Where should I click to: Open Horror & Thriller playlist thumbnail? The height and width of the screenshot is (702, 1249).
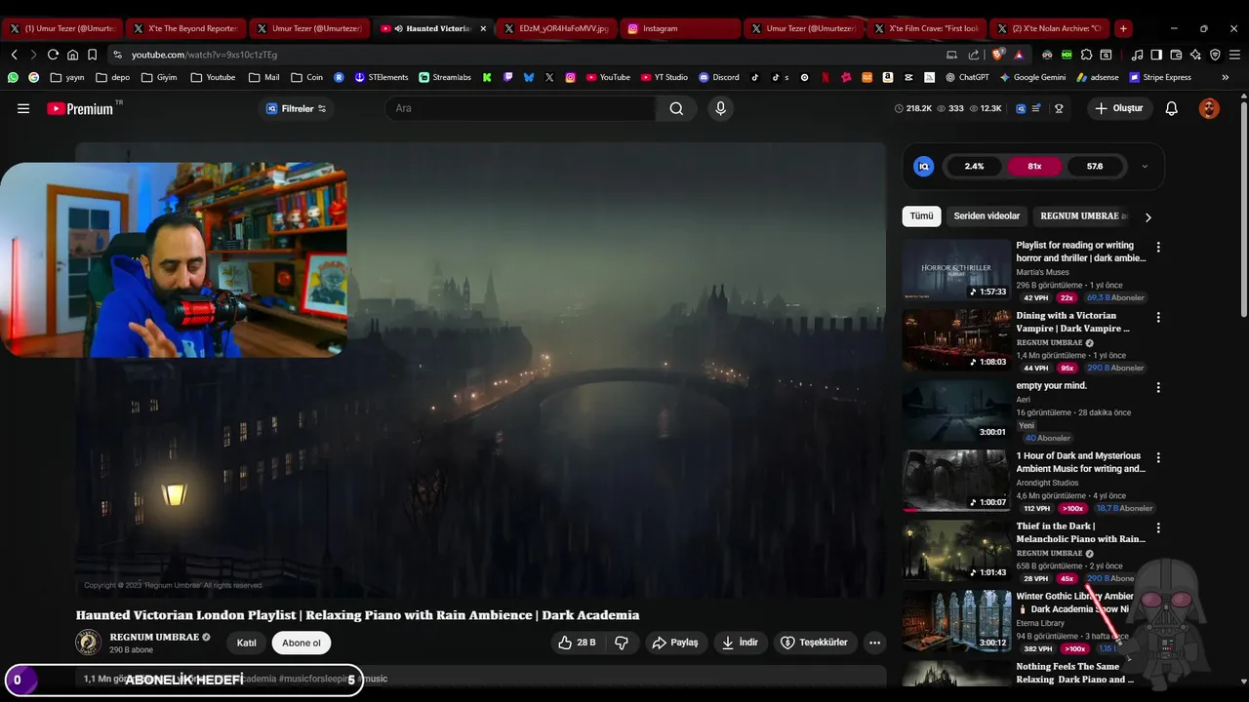coord(956,270)
